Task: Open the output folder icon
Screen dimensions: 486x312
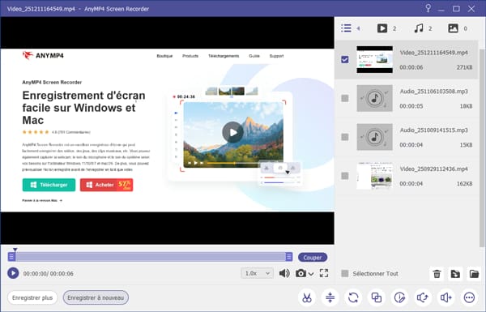Action: [474, 274]
